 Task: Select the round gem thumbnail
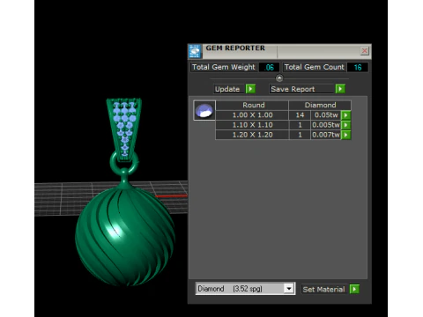(204, 110)
